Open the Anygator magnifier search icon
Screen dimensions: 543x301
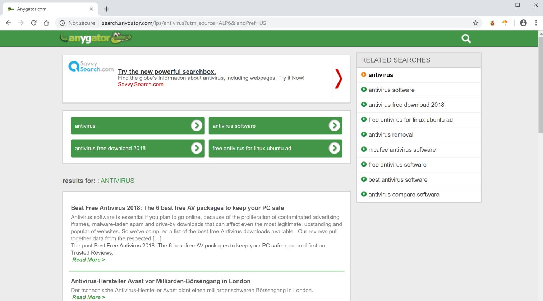[x=466, y=38]
